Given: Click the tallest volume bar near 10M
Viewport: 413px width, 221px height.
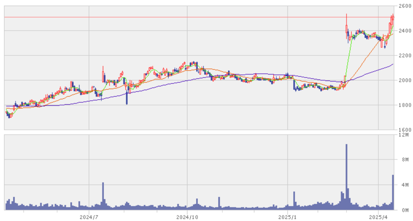Looking at the screenshot, I should tap(346, 177).
